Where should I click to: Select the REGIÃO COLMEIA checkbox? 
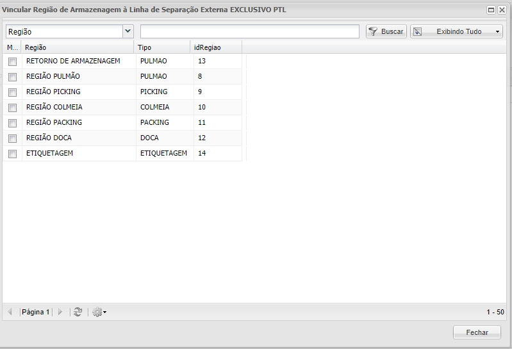(12, 108)
